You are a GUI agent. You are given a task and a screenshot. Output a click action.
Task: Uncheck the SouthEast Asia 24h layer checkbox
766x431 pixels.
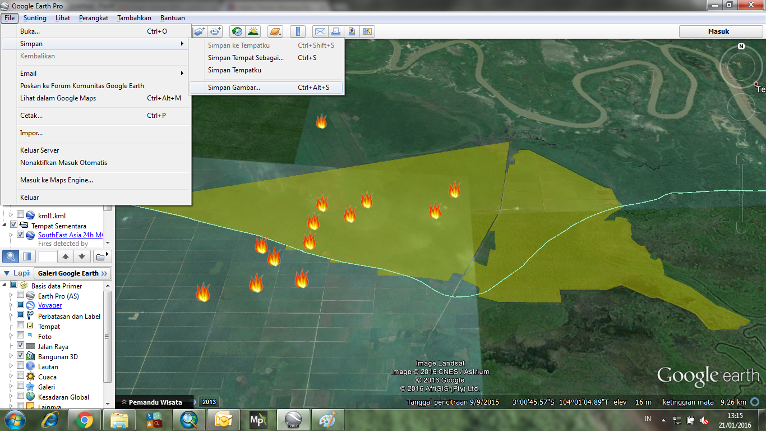coord(21,235)
